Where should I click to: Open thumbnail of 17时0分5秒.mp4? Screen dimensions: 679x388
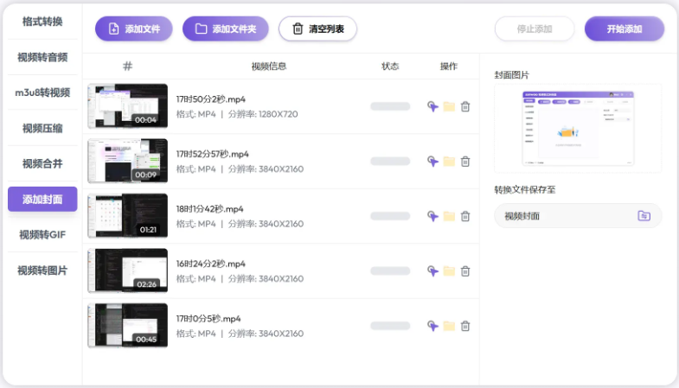click(x=127, y=325)
